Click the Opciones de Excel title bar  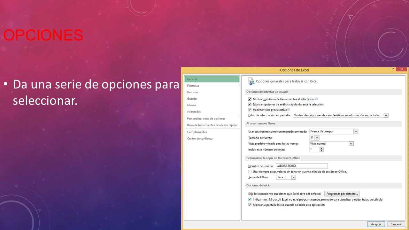point(295,70)
